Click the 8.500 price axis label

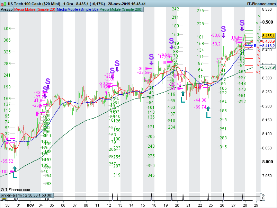(x=267, y=22)
